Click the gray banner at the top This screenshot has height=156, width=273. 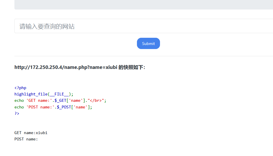144,4
